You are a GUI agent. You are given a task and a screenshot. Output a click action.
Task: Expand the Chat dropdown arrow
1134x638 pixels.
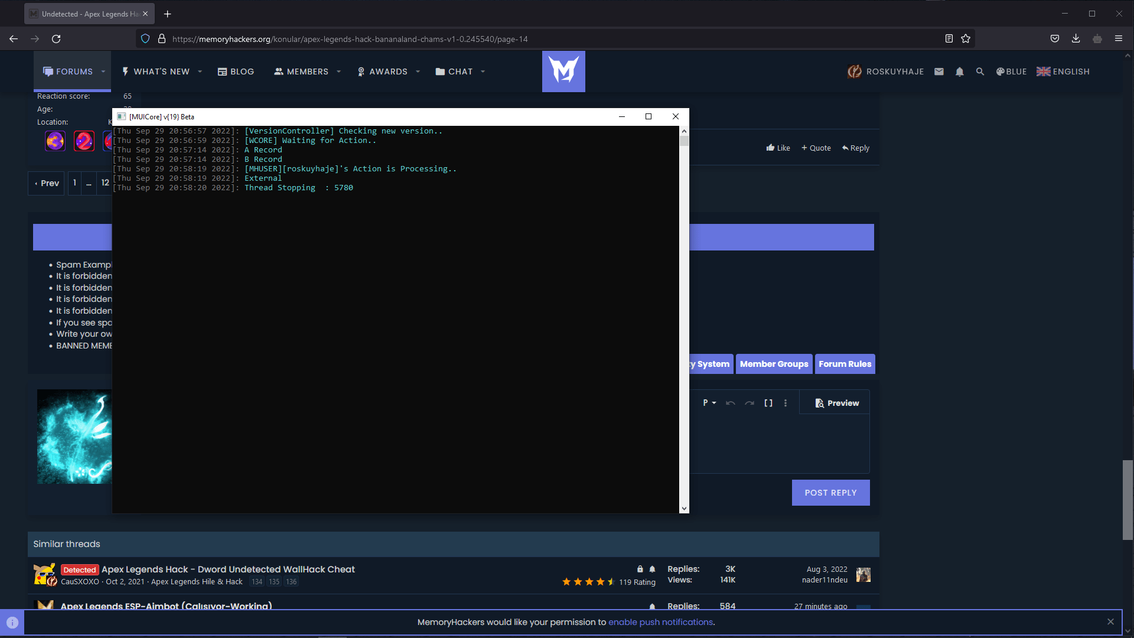click(x=483, y=71)
